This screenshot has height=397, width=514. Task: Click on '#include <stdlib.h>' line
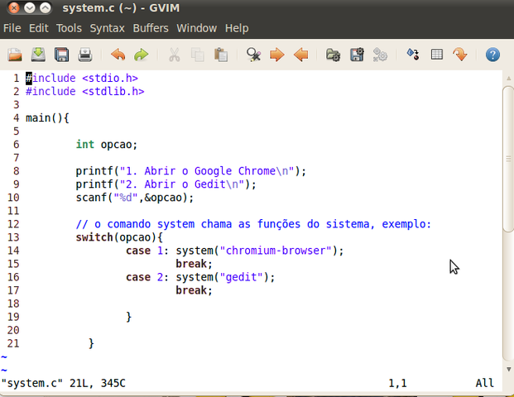click(x=85, y=91)
